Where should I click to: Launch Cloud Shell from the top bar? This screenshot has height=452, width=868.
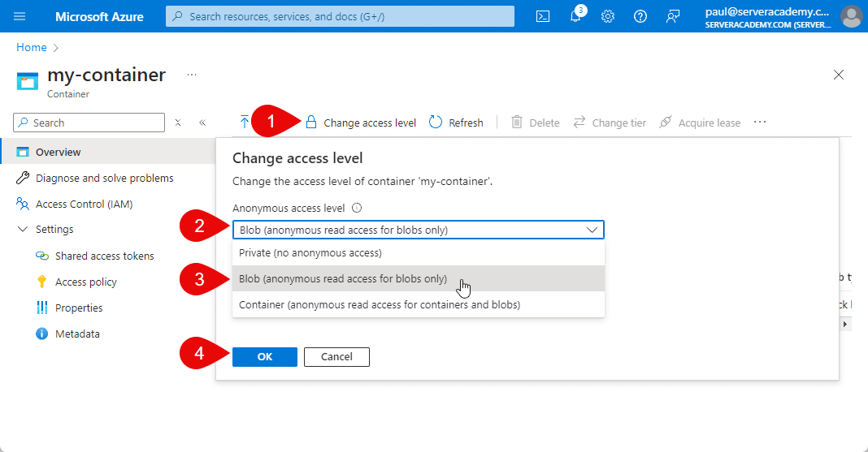[543, 16]
